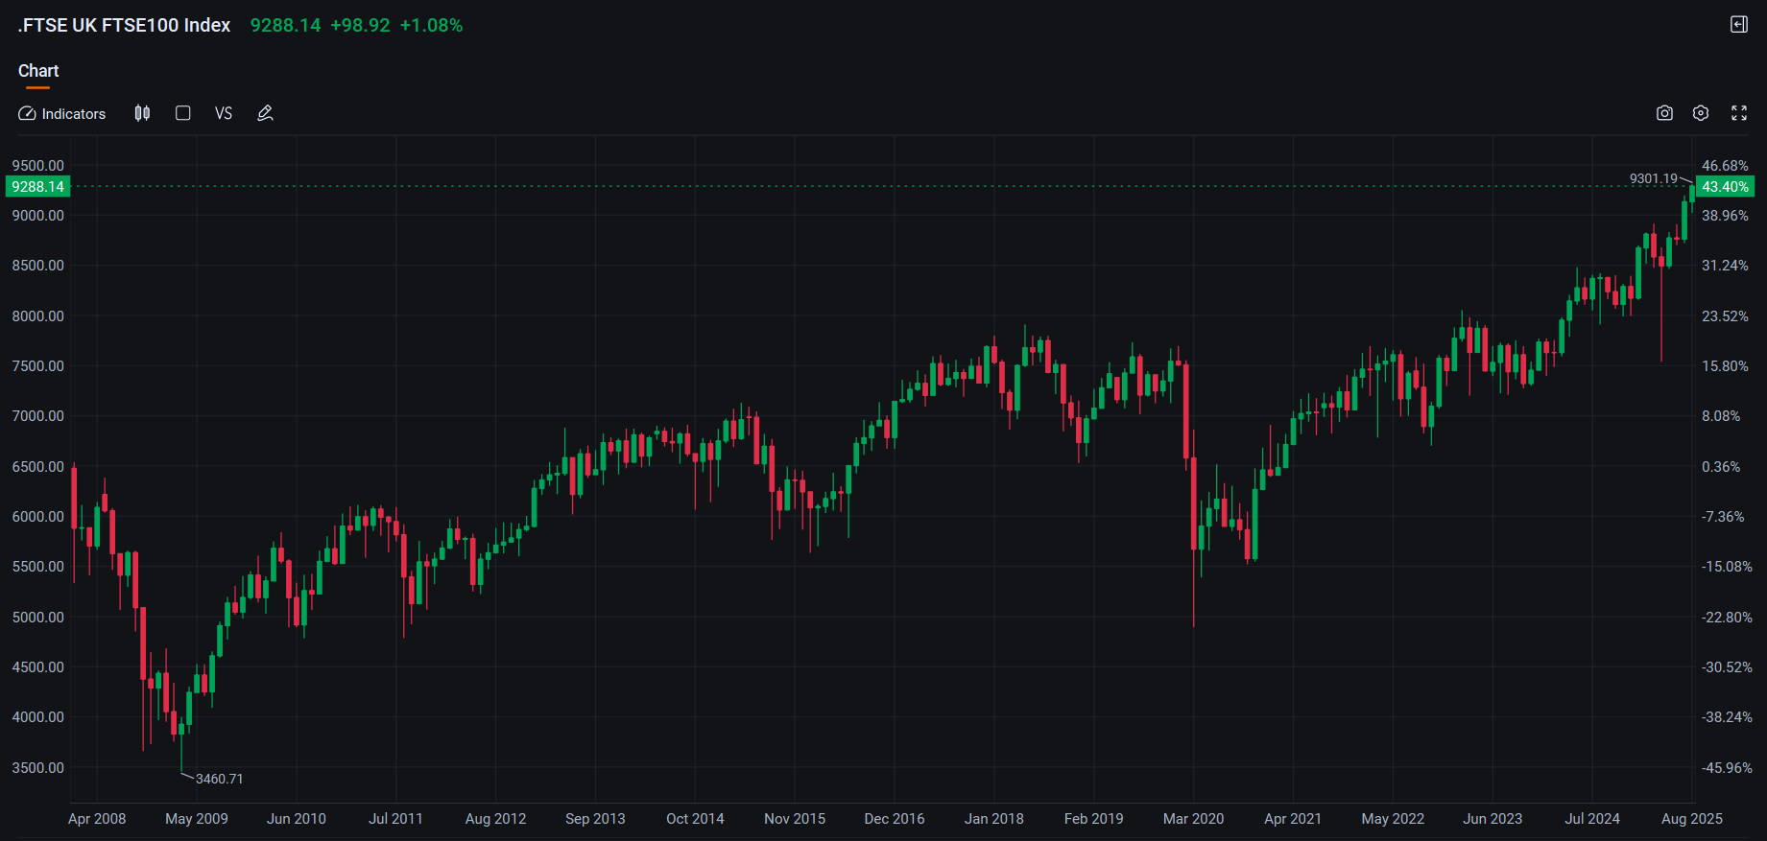Select the 9301.19 high price marker

(1653, 178)
